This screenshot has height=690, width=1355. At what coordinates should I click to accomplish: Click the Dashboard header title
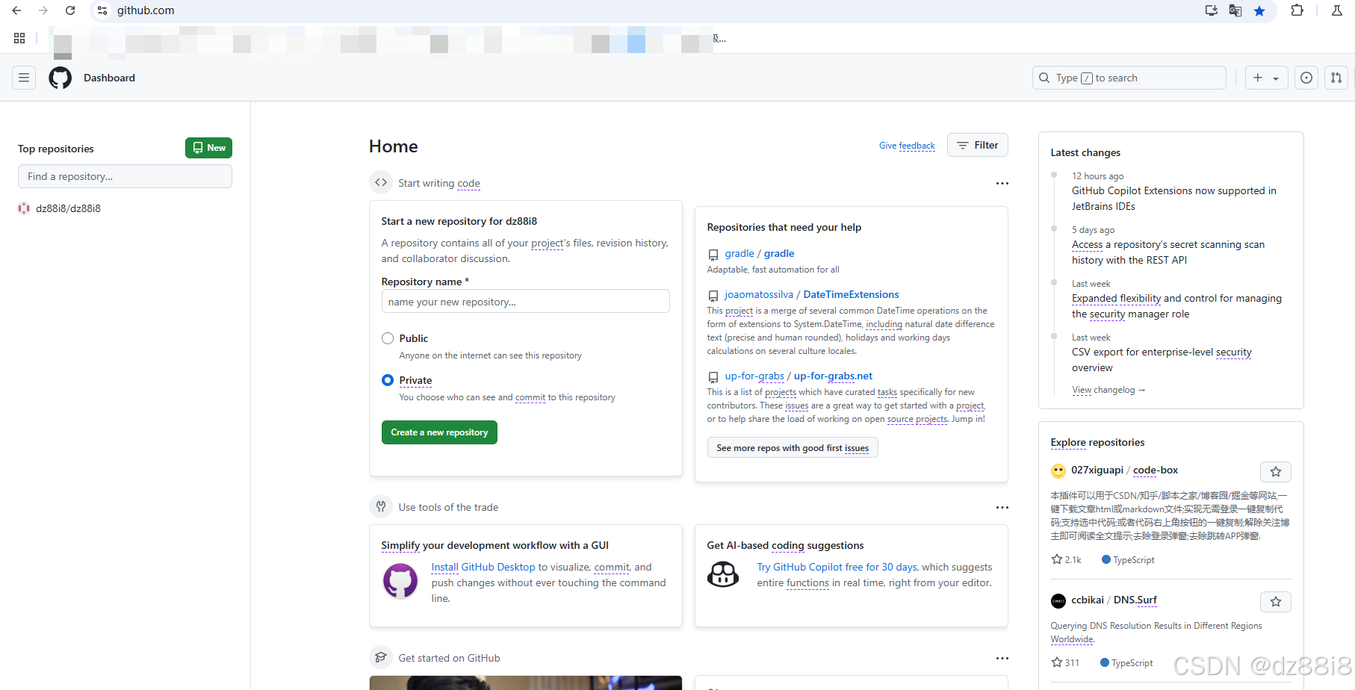pyautogui.click(x=109, y=78)
